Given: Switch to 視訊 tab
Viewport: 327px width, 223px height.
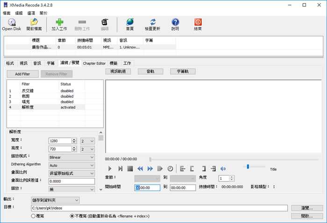Looking at the screenshot, I should (x=23, y=63).
